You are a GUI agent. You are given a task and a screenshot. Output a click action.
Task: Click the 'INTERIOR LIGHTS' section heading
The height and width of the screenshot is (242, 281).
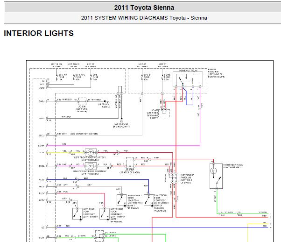click(39, 33)
